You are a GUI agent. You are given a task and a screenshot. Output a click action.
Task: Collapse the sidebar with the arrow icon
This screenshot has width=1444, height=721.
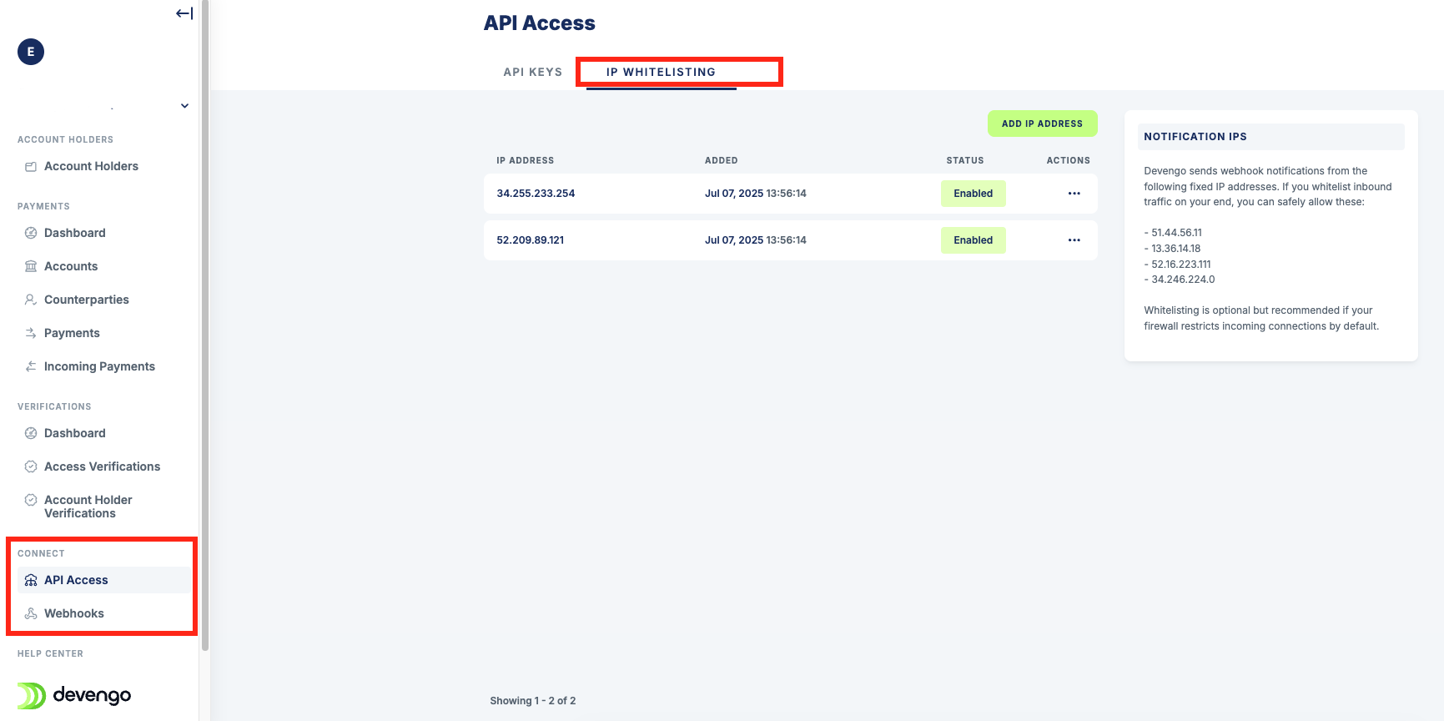pos(184,13)
